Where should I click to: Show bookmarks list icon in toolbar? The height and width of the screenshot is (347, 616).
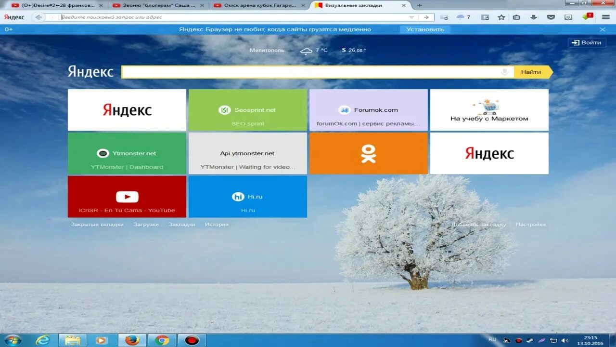(516, 17)
